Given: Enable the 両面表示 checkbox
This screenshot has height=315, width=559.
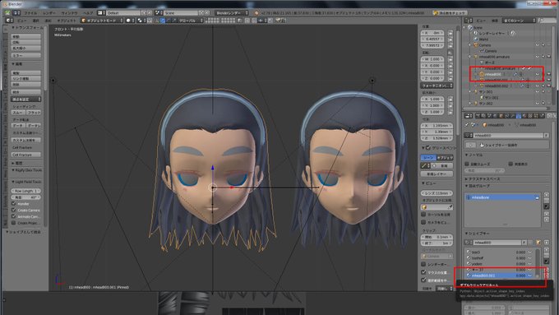Looking at the screenshot, I should click(510, 164).
